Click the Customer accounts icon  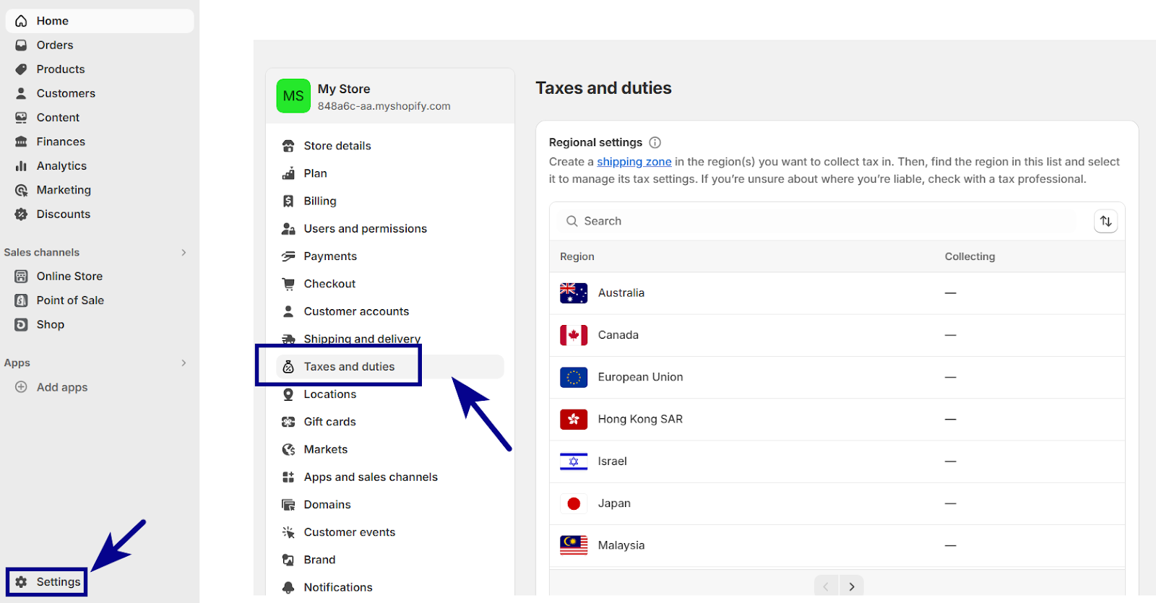pos(288,311)
